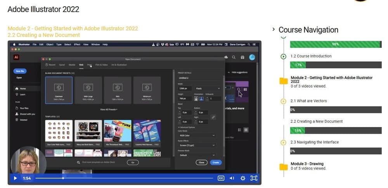Click Open in the Illustrator home sidebar
Screen dimensions: 388x188
tap(19, 78)
